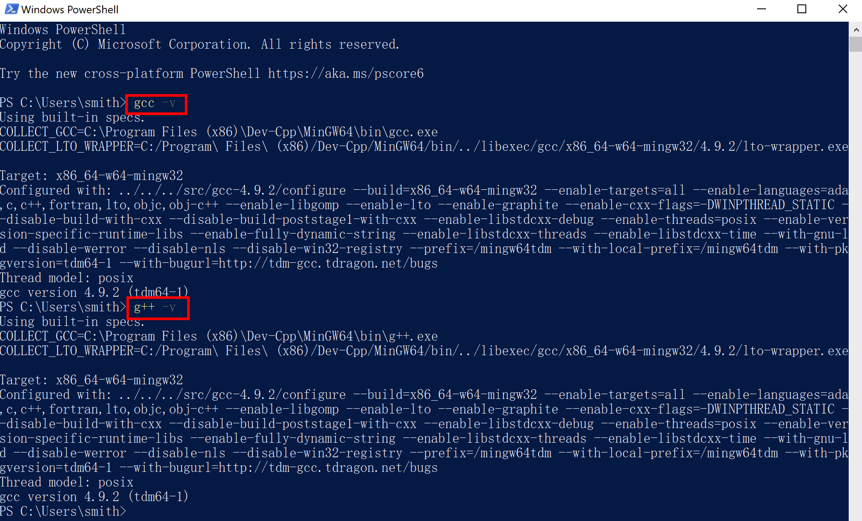
Task: Click the scrollbar up arrow
Action: (856, 30)
